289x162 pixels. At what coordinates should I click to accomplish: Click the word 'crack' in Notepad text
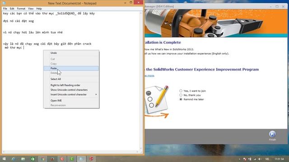87,44
